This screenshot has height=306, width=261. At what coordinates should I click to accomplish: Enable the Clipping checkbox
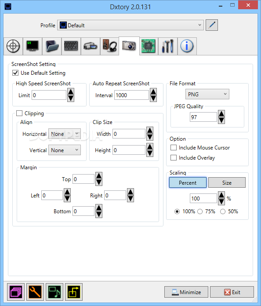click(19, 113)
